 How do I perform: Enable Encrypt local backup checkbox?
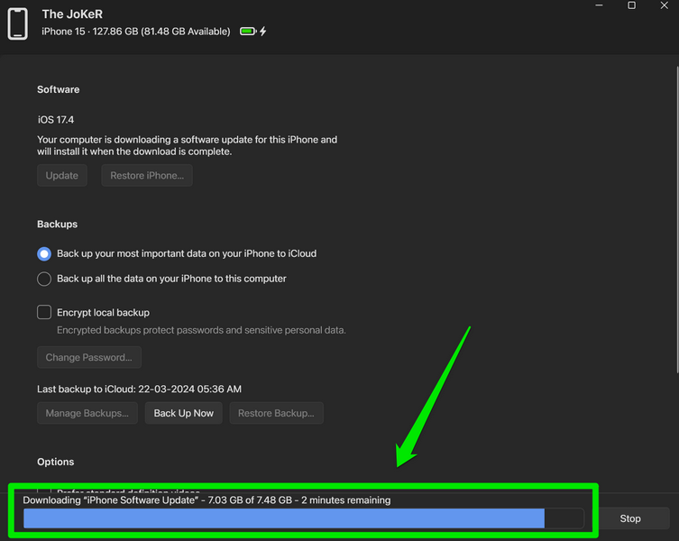tap(44, 313)
